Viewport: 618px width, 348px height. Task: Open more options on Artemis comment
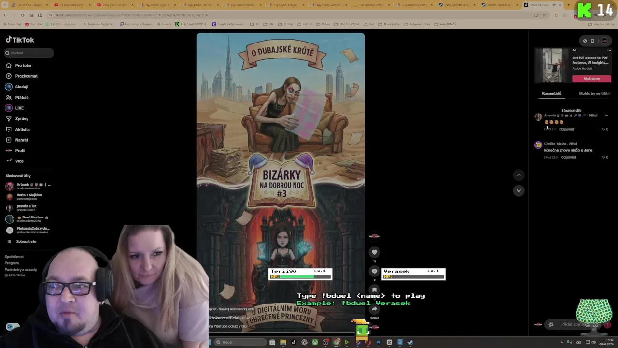606,116
